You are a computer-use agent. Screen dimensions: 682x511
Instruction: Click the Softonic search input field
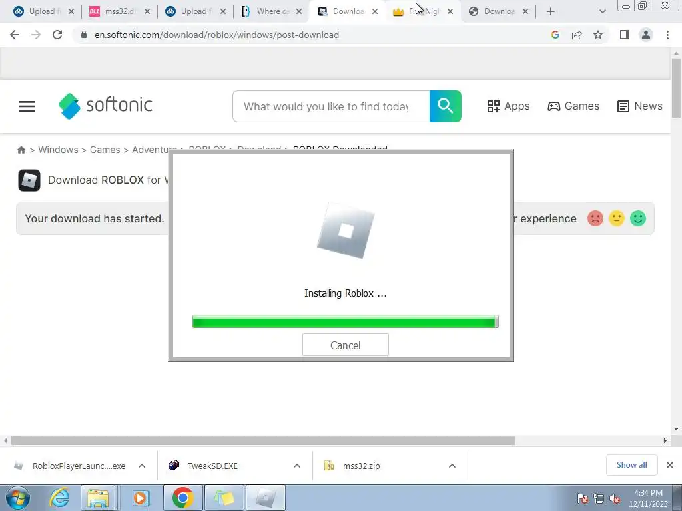pos(331,106)
